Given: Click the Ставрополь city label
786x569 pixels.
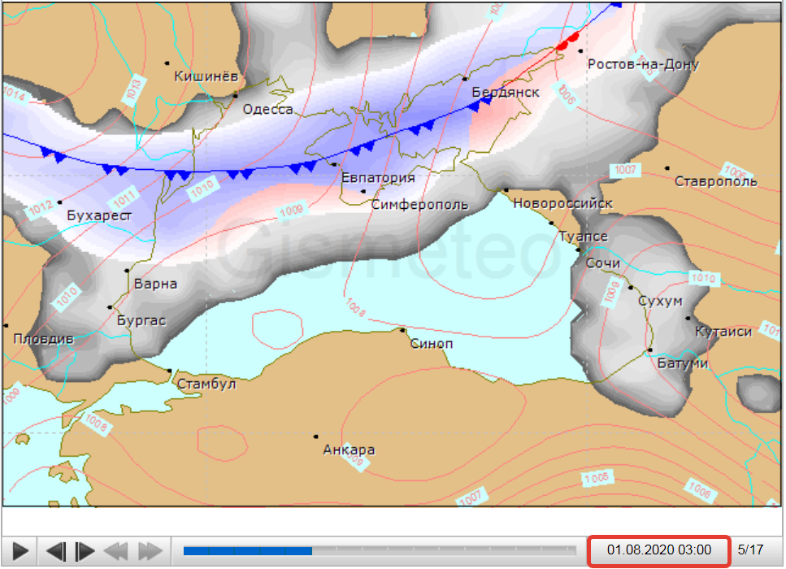Looking at the screenshot, I should [x=716, y=181].
